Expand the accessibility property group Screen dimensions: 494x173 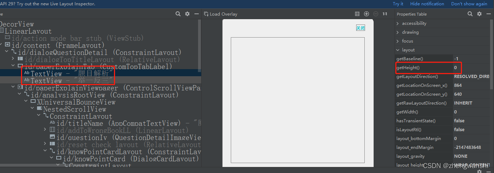[x=398, y=23]
